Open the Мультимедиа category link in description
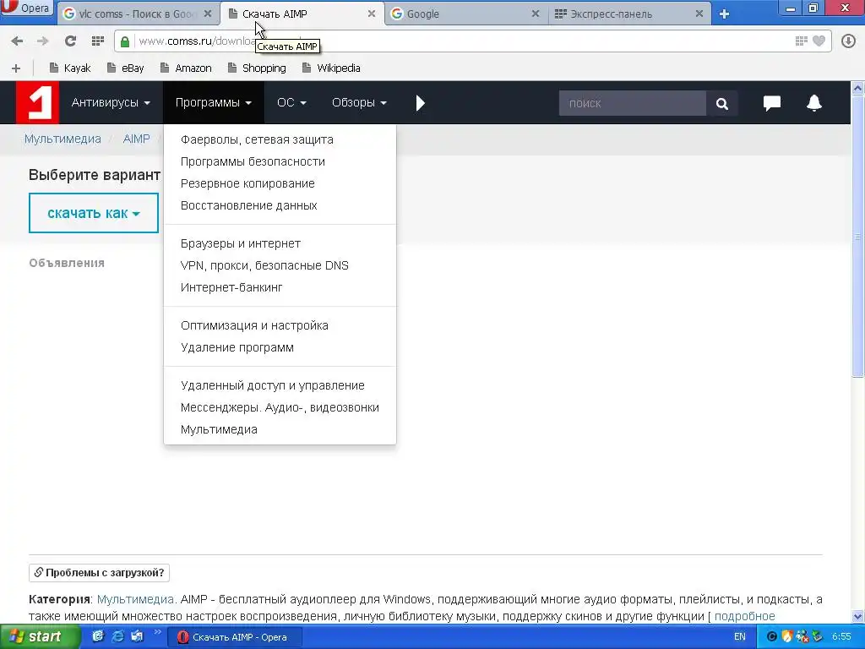865x649 pixels. click(136, 599)
